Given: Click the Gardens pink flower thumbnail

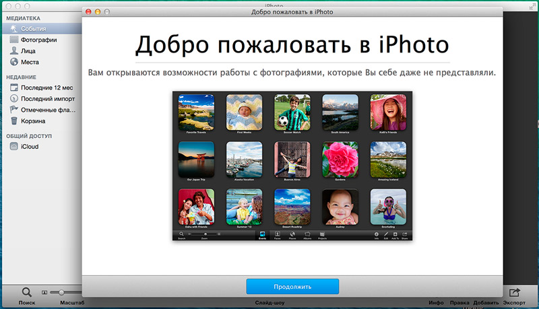Looking at the screenshot, I should pyautogui.click(x=340, y=160).
